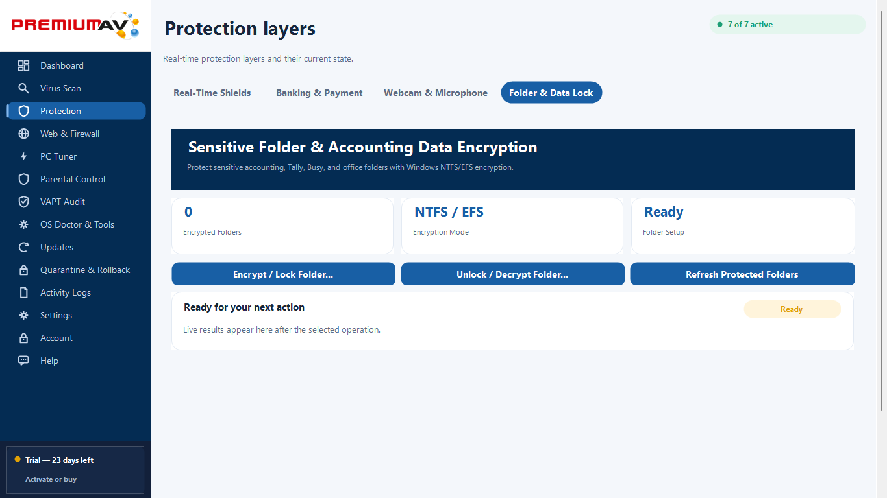Click the Activity Logs document icon
Screen dimensions: 887x498
(x=24, y=292)
